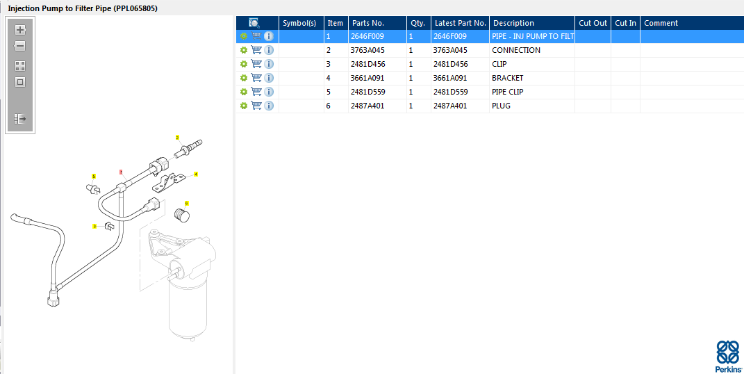Image resolution: width=744 pixels, height=374 pixels.
Task: Click the Perkins logo
Action: pos(728,356)
